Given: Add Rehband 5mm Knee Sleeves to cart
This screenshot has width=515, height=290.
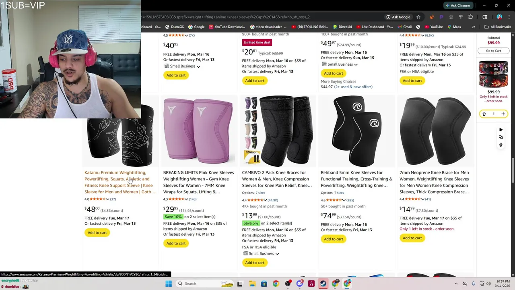Looking at the screenshot, I should click(x=334, y=239).
